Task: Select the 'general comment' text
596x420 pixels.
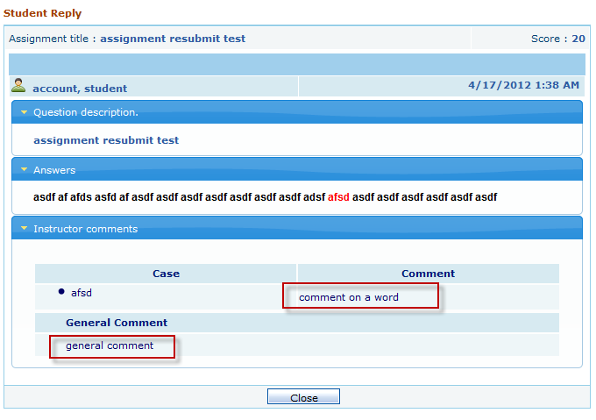Action: (x=110, y=345)
